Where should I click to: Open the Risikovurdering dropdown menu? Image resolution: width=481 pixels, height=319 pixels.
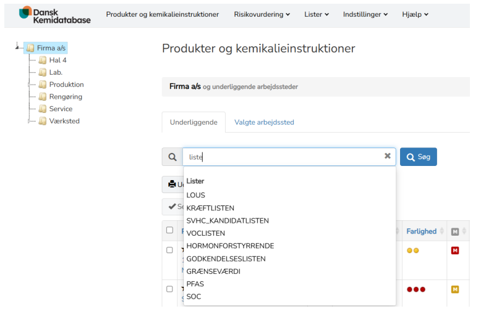point(262,14)
